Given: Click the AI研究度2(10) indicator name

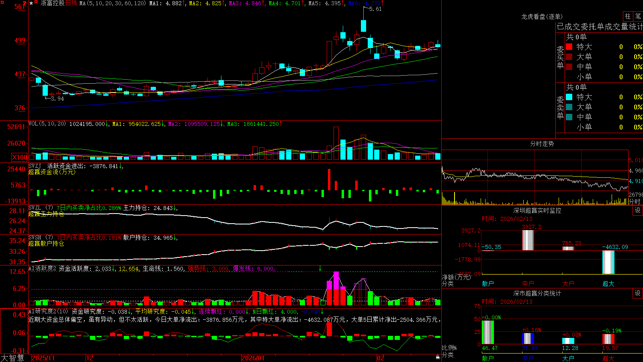Looking at the screenshot, I should tap(48, 311).
